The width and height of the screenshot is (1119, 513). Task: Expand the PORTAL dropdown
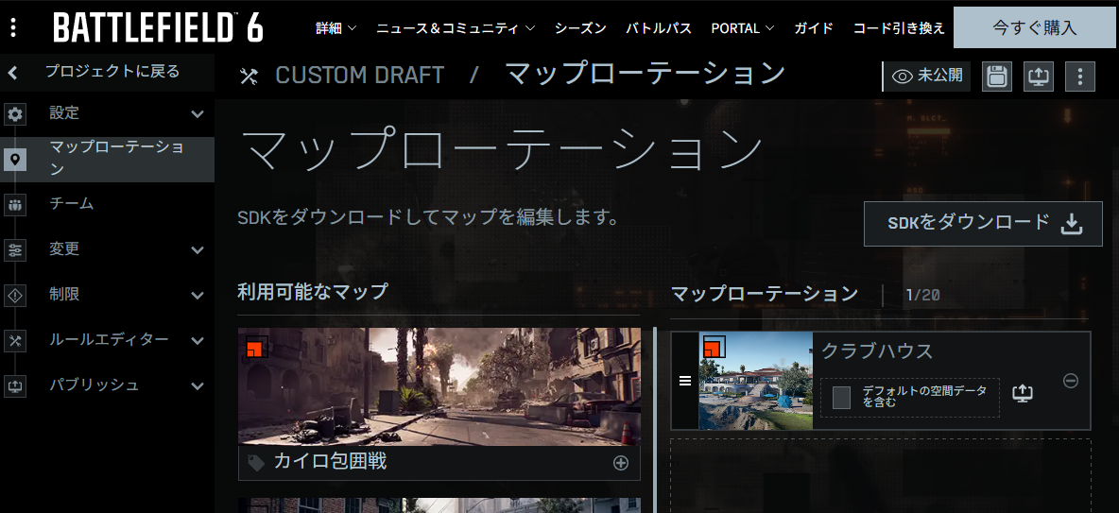tap(742, 28)
